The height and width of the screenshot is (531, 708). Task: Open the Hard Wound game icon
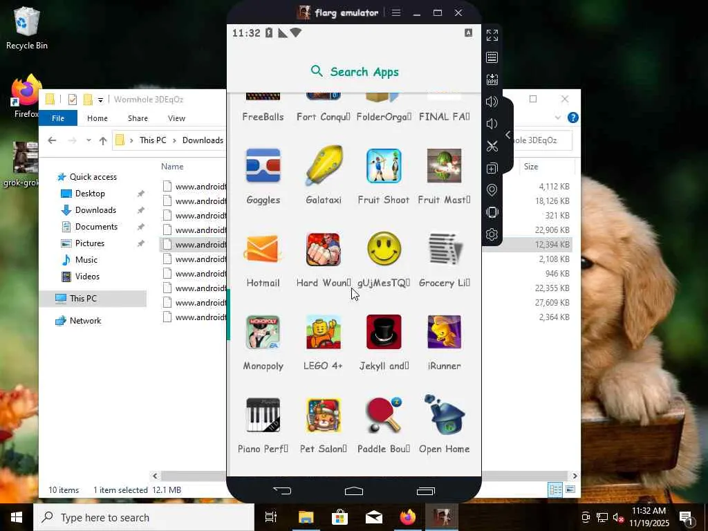[324, 249]
